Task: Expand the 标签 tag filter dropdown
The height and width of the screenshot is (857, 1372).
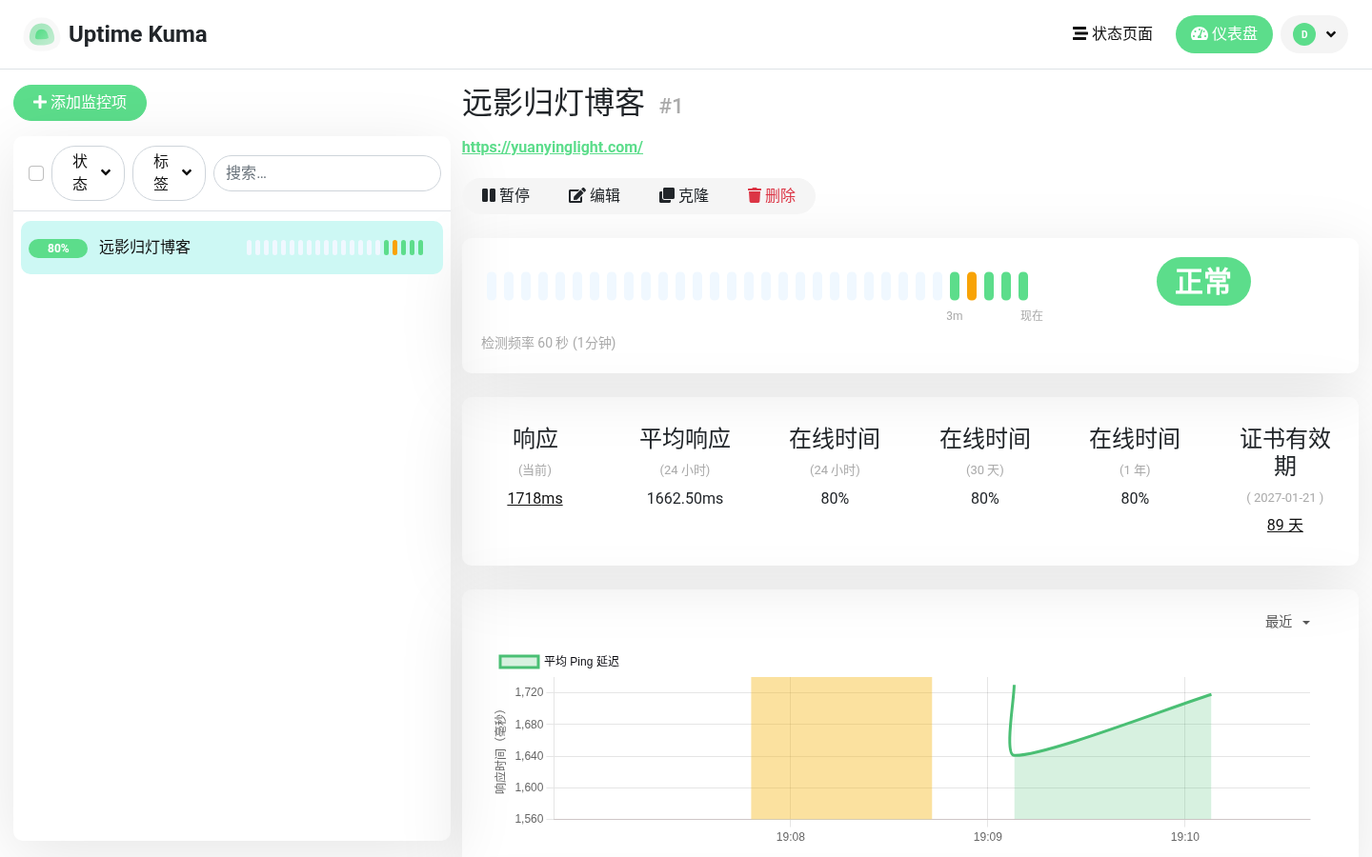Action: 169,173
